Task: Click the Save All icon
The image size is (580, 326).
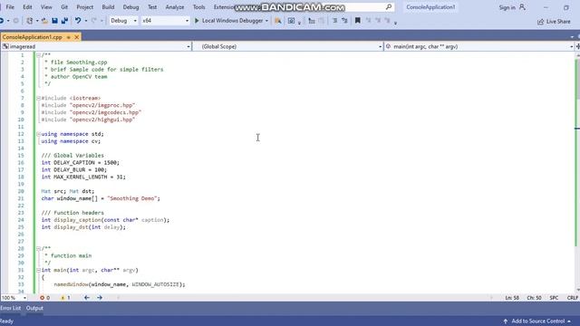Action: 64,21
